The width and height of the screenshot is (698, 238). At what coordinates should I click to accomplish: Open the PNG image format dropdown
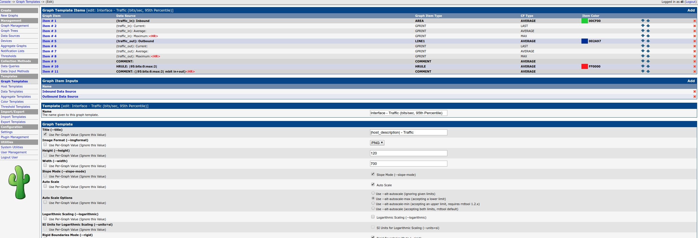[377, 143]
